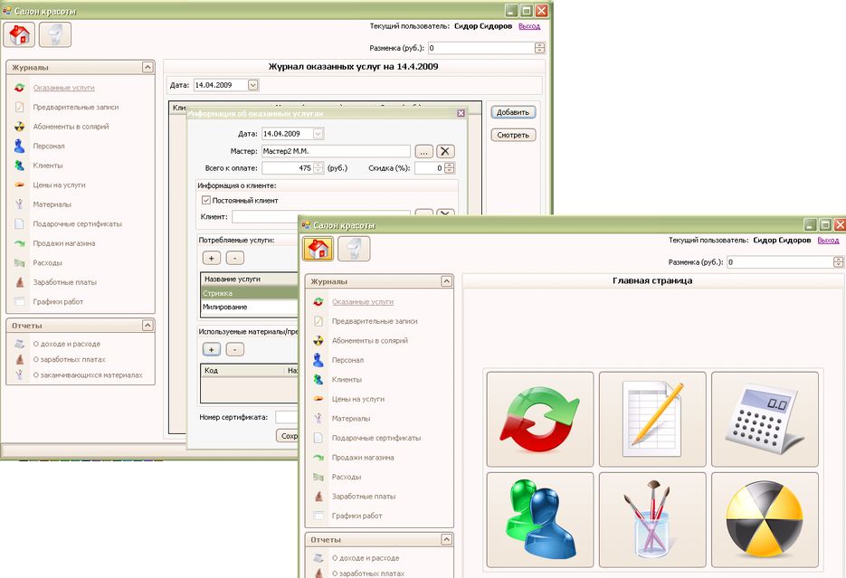Click the plus button under Потребляемые услуги
The width and height of the screenshot is (846, 578).
[x=212, y=259]
